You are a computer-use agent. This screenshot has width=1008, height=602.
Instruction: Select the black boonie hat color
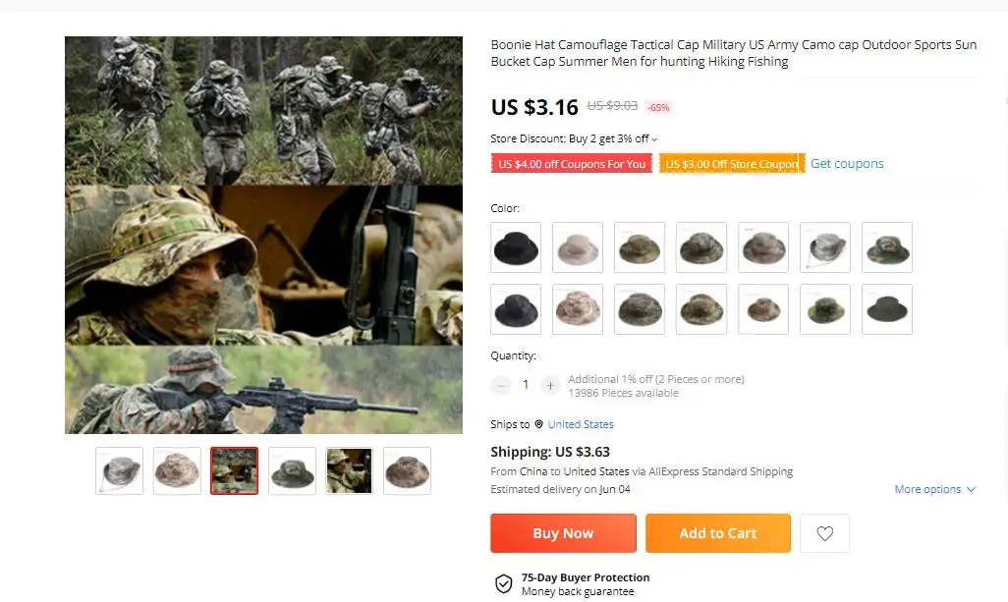[516, 247]
